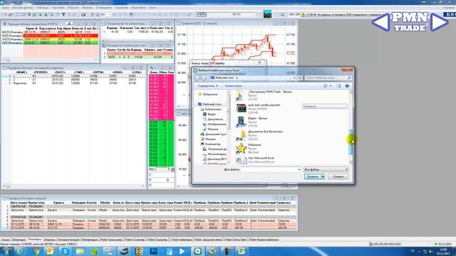Open the volume control in system tray
The height and width of the screenshot is (256, 456).
point(430,251)
